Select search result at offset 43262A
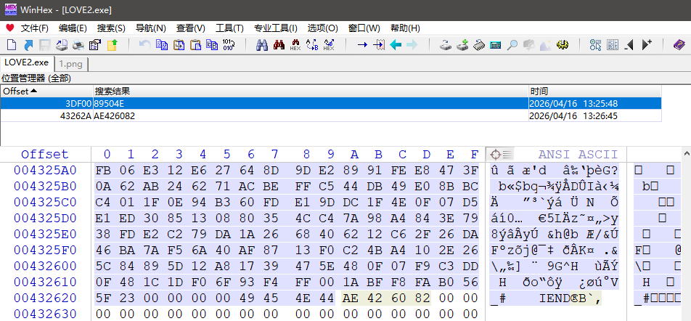The width and height of the screenshot is (691, 321). click(75, 115)
